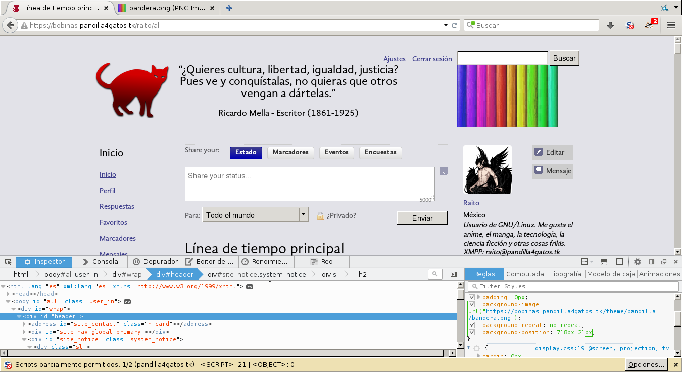Open the downloads arrow icon
This screenshot has width=682, height=372.
point(610,25)
